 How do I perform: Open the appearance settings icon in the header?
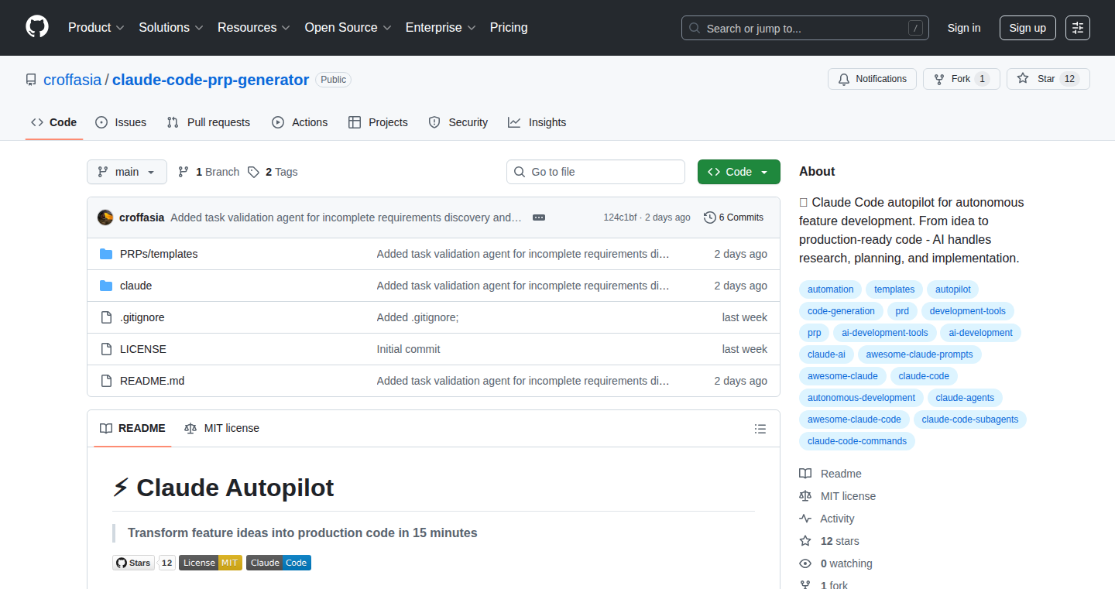[1077, 28]
